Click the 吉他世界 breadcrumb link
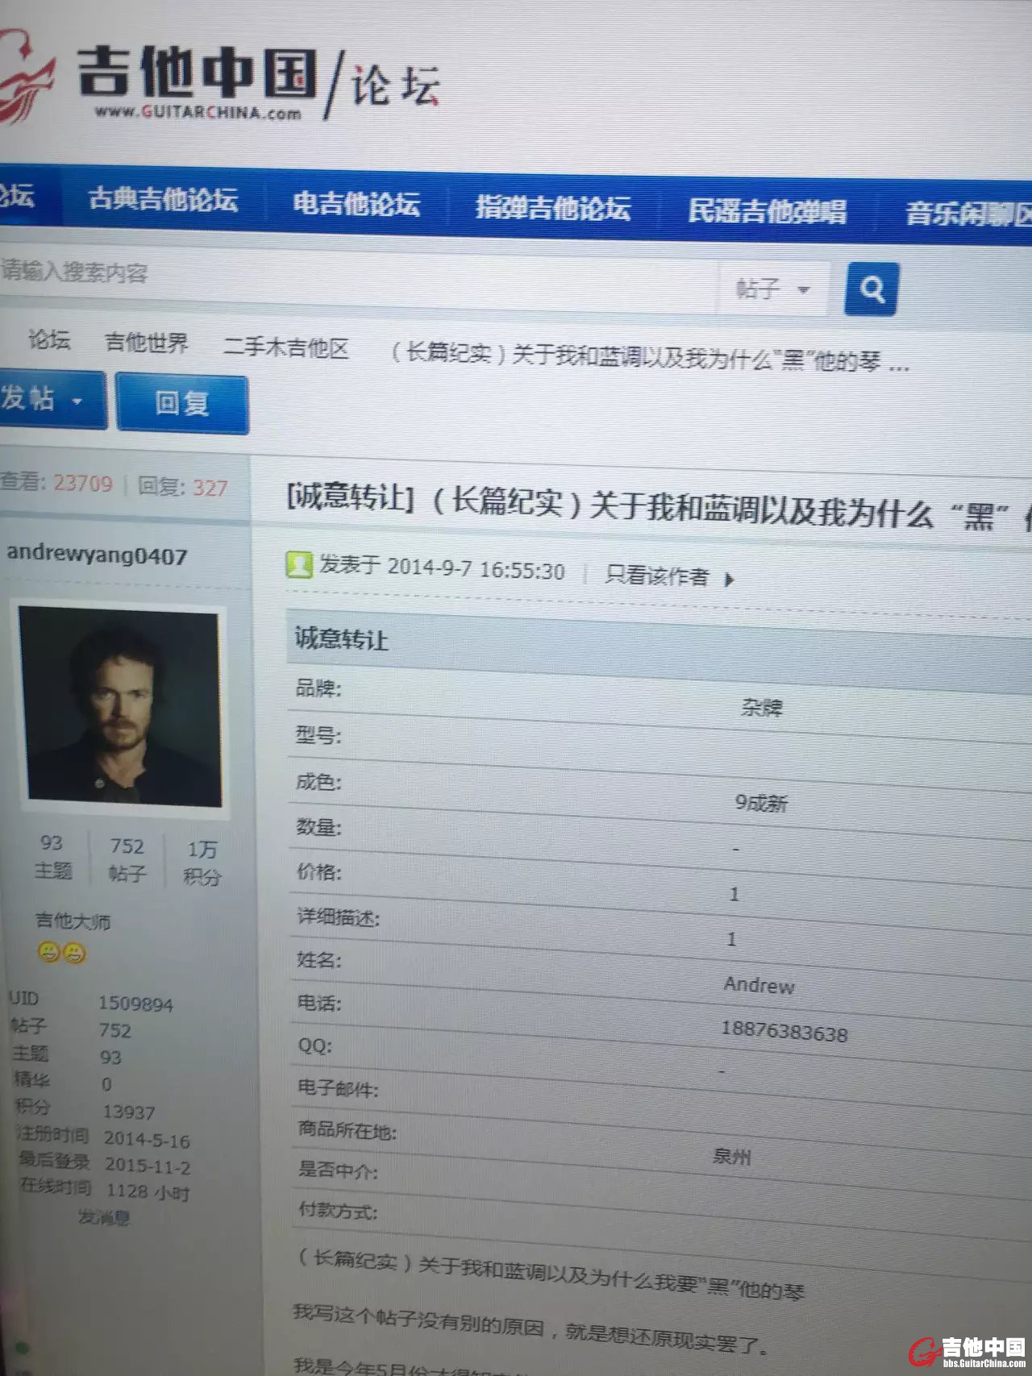The image size is (1032, 1376). [x=146, y=343]
